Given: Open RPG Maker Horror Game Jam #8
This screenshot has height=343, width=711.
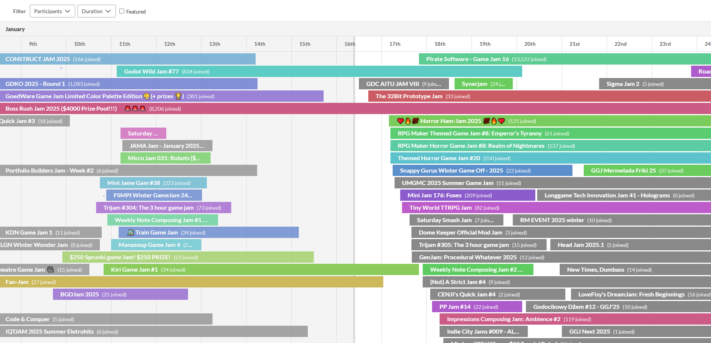Looking at the screenshot, I should [x=551, y=146].
